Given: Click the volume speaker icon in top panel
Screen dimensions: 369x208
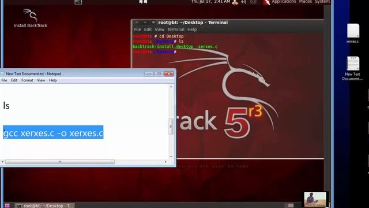Looking at the screenshot, I should point(244,2).
